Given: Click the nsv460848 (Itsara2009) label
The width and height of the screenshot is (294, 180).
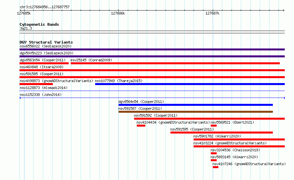Looking at the screenshot, I should pos(42,67).
